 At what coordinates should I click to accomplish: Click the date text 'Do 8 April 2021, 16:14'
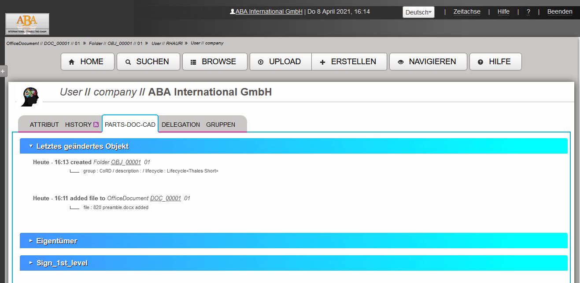pyautogui.click(x=339, y=12)
